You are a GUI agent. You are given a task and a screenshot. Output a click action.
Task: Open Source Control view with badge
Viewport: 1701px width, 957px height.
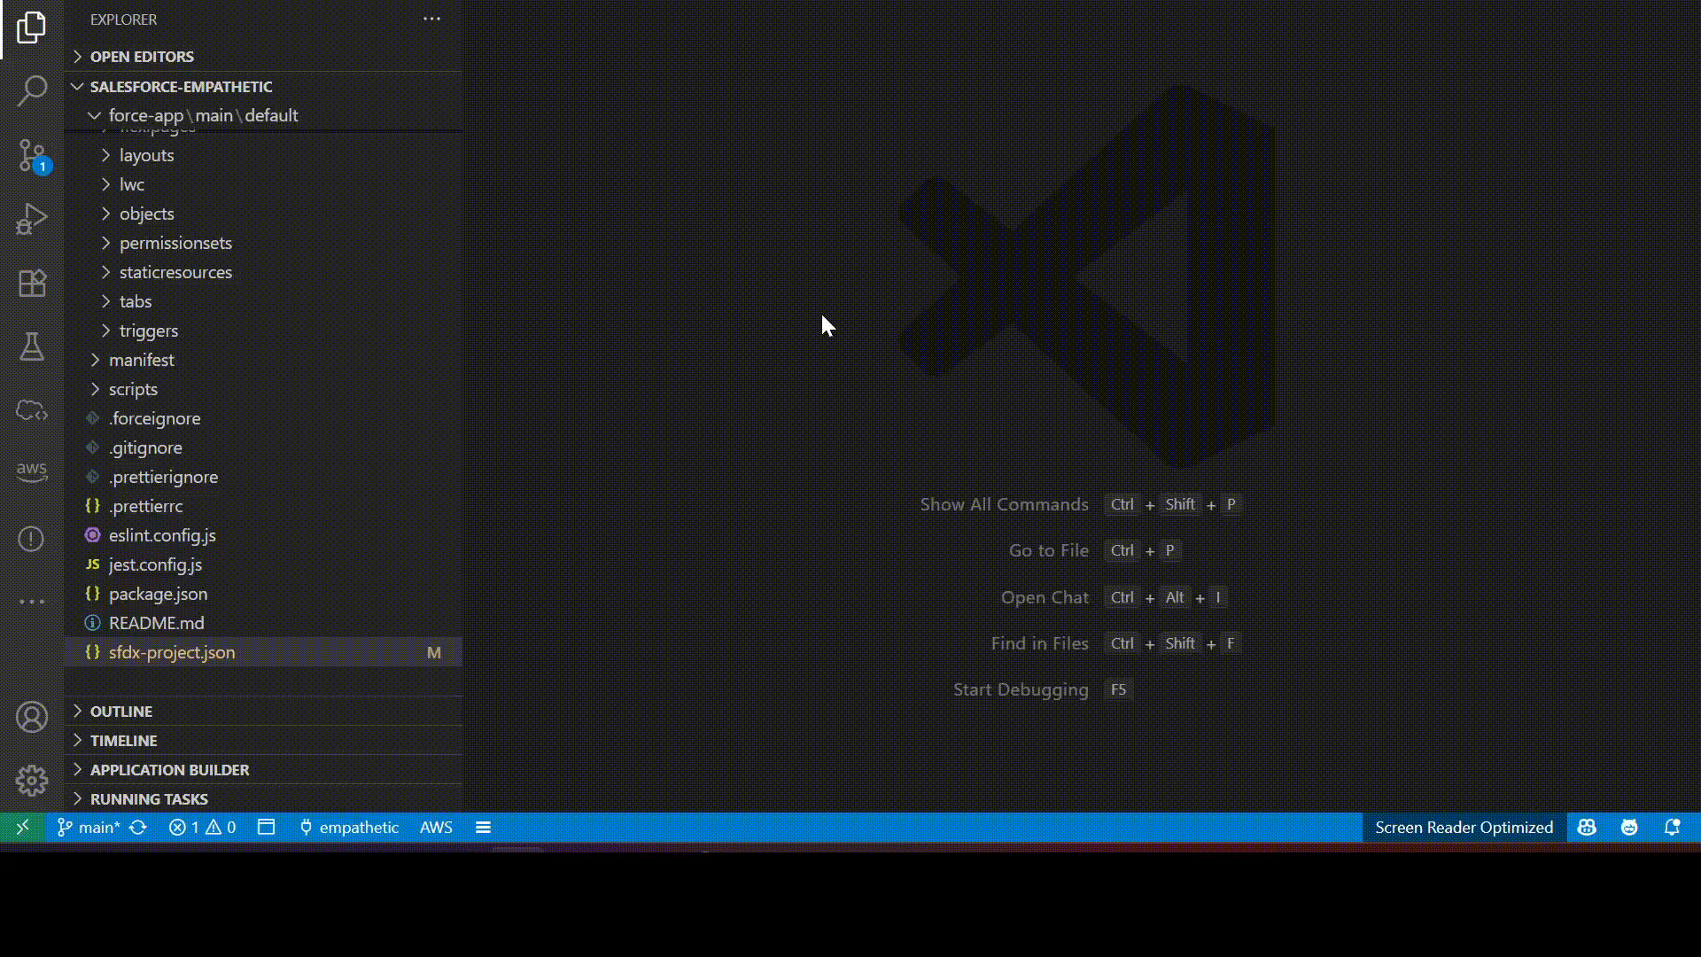[32, 155]
